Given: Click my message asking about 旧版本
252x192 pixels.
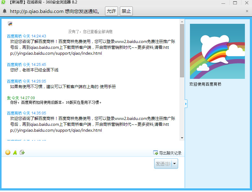Looking at the screenshot, I should (x=56, y=103).
